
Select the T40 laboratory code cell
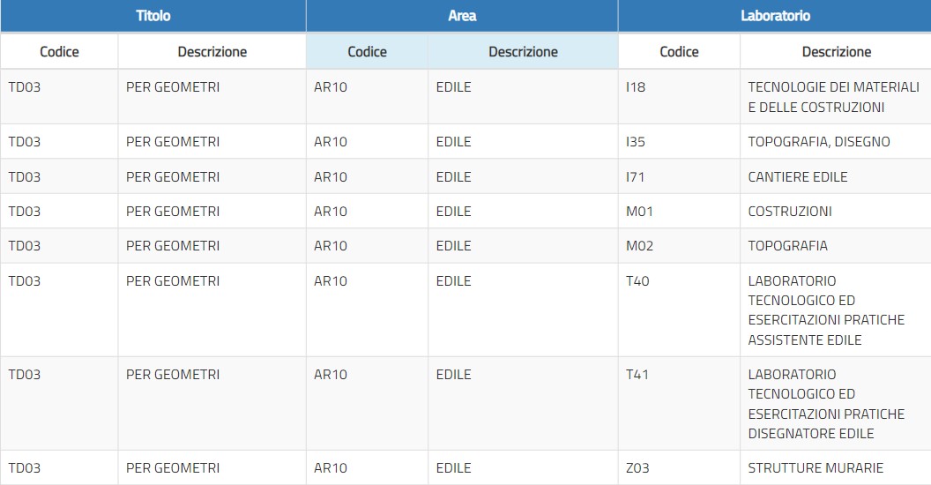pyautogui.click(x=679, y=310)
